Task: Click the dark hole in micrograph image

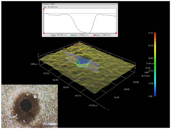Action: (26, 104)
